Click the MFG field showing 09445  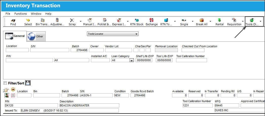pos(227,105)
